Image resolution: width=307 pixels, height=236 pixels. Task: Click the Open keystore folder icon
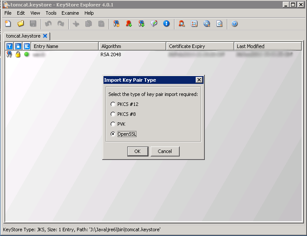click(x=20, y=24)
